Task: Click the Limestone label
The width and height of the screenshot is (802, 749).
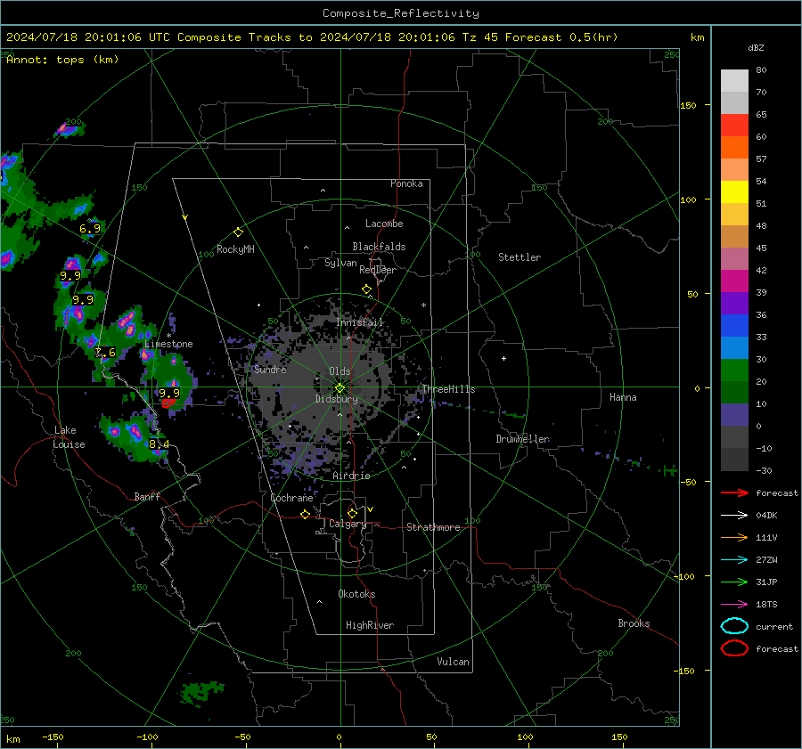Action: 168,344
